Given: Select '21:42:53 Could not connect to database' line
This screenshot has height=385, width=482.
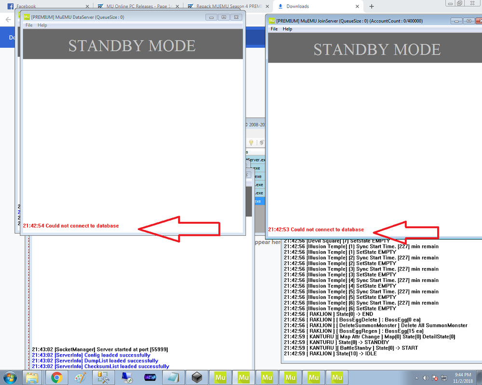Looking at the screenshot, I should tap(316, 230).
